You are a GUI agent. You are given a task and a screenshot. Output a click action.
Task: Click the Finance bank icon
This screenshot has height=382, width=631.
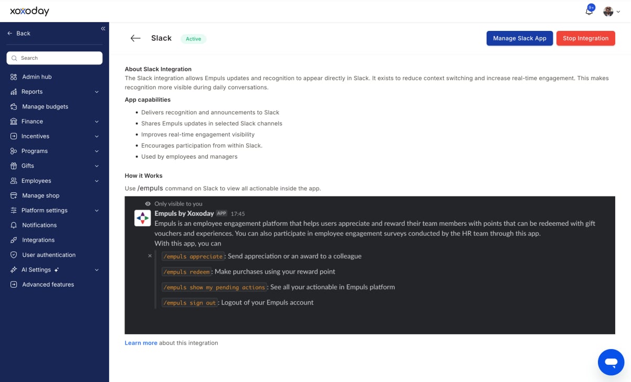pyautogui.click(x=14, y=122)
